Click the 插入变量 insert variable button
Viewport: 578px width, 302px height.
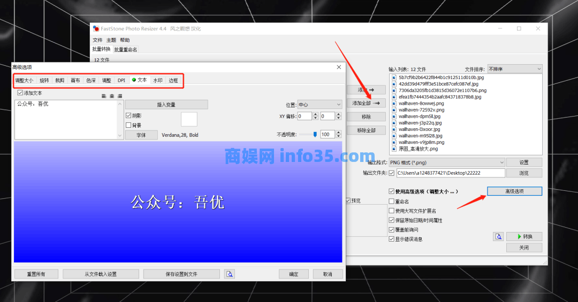(166, 105)
